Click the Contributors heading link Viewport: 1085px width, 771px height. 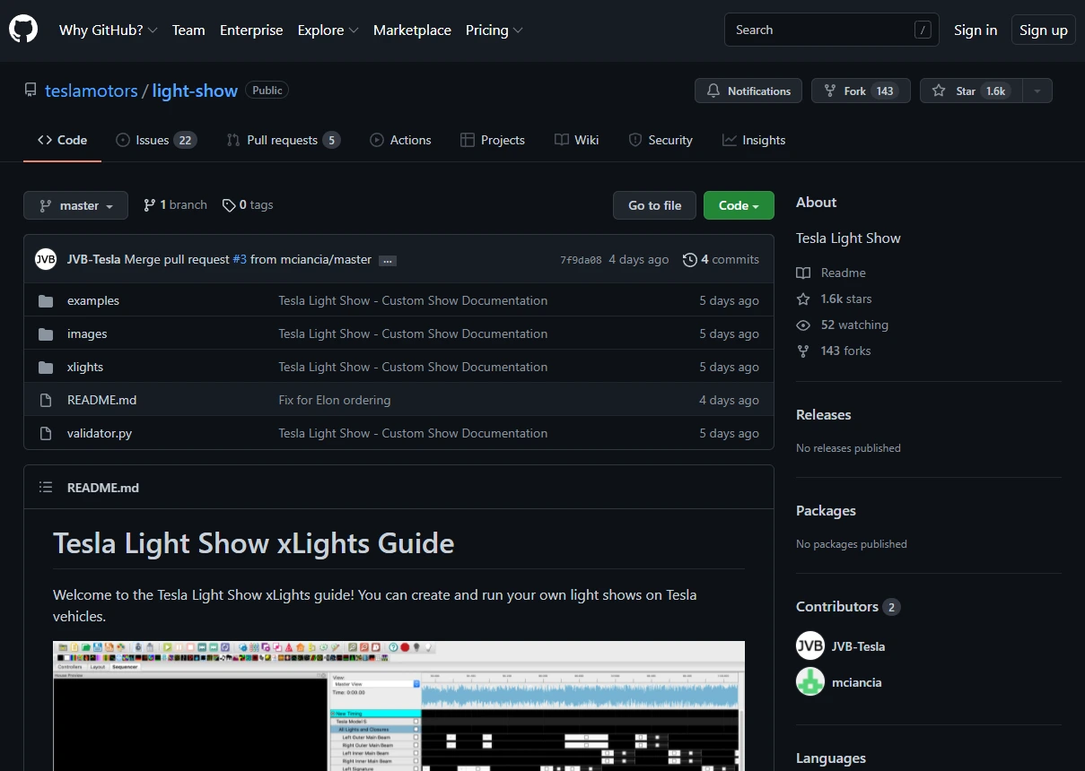click(x=847, y=606)
